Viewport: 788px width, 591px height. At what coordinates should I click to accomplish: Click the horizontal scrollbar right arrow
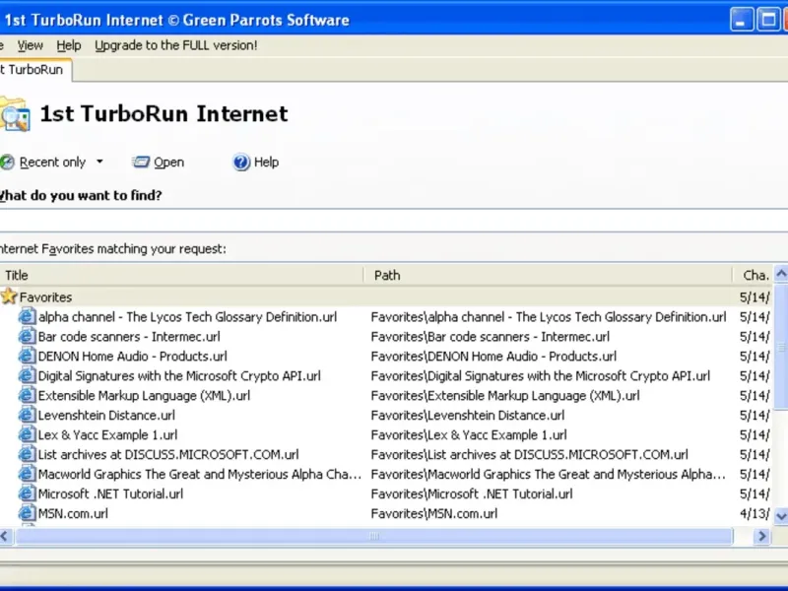(x=761, y=536)
